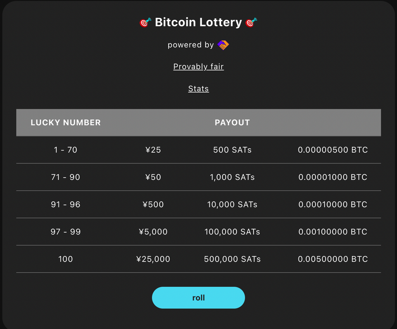This screenshot has width=397, height=329.
Task: Select the 97 - 99 lucky number cell
Action: 66,232
